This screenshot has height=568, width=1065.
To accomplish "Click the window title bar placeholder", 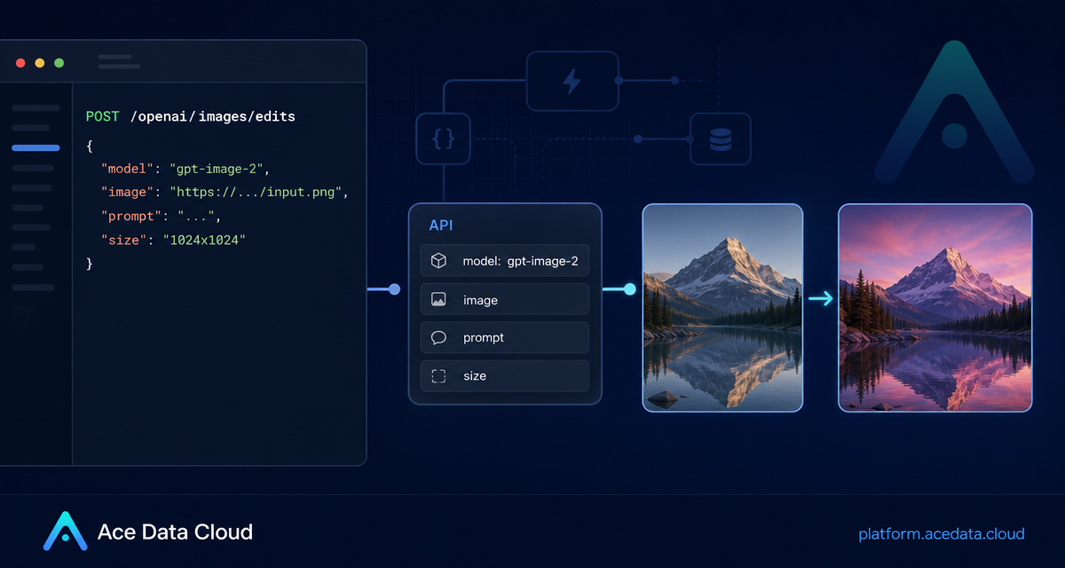I will click(x=119, y=62).
